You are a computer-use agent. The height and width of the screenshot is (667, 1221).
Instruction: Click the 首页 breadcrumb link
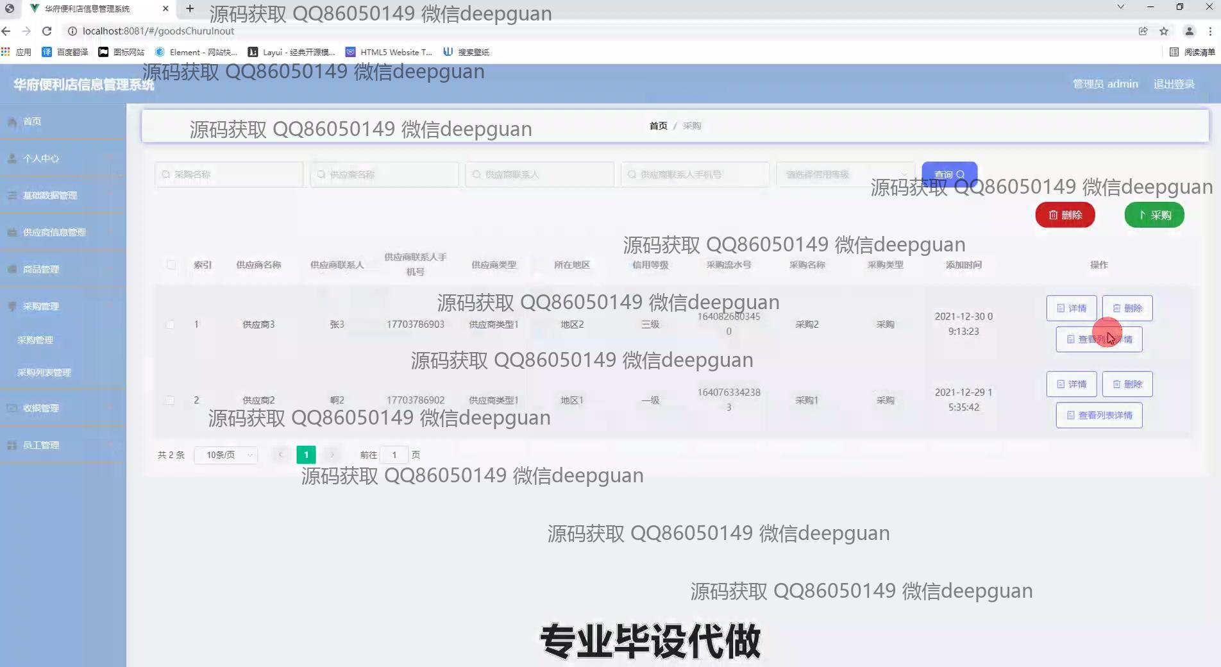tap(658, 126)
